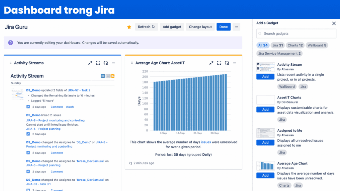Click Comment link under JIRA-57 activity

pos(57,107)
